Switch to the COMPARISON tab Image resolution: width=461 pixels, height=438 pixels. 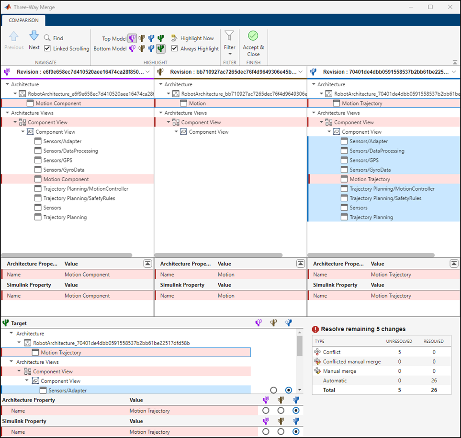click(x=23, y=21)
